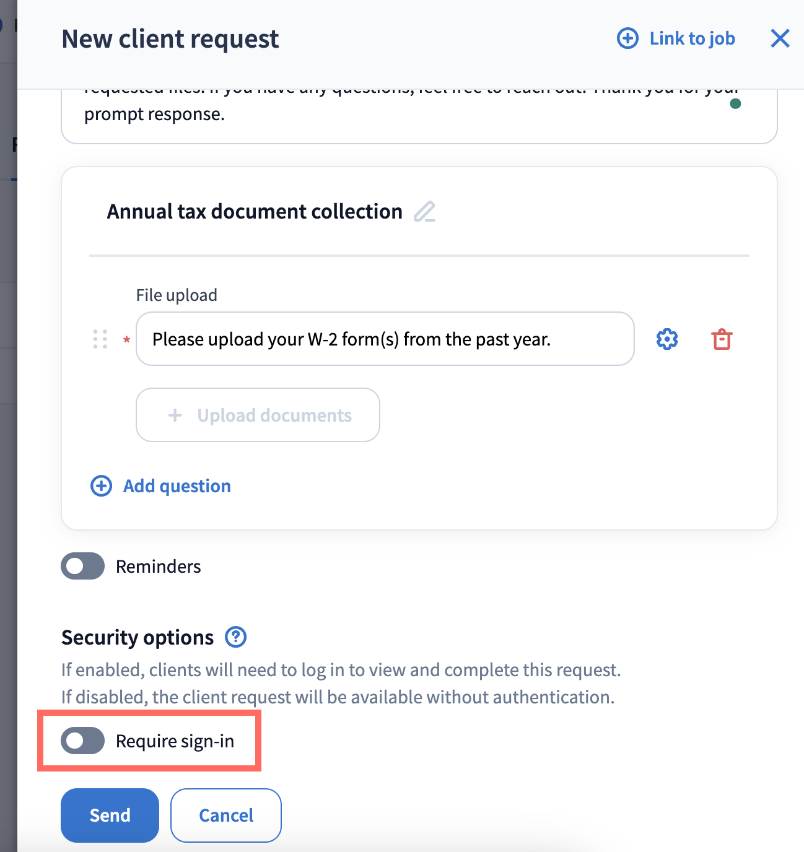Click the plus icon beside Link to job
Image resolution: width=804 pixels, height=852 pixels.
click(627, 38)
